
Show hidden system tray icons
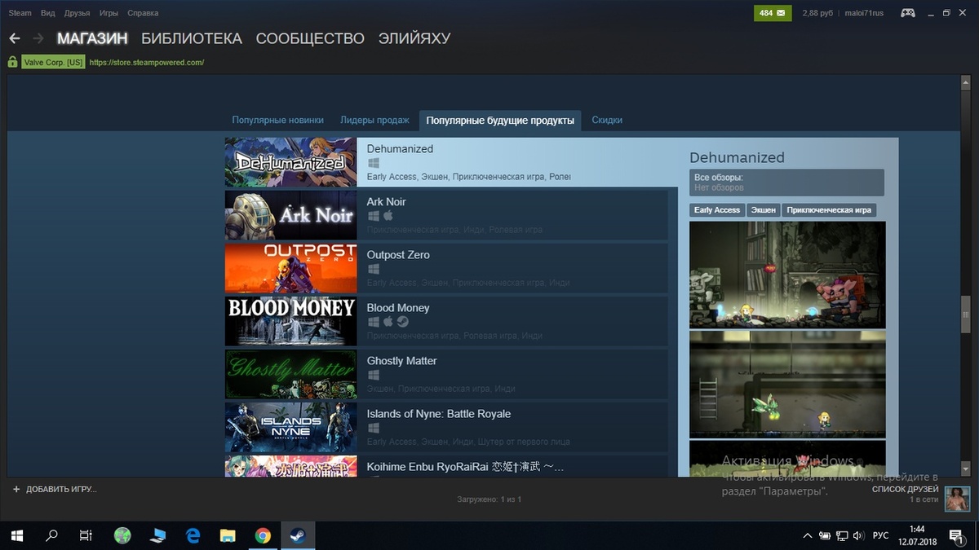pyautogui.click(x=808, y=536)
